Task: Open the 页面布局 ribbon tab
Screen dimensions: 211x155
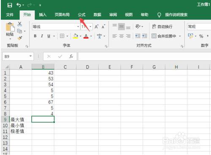Action: pos(62,15)
